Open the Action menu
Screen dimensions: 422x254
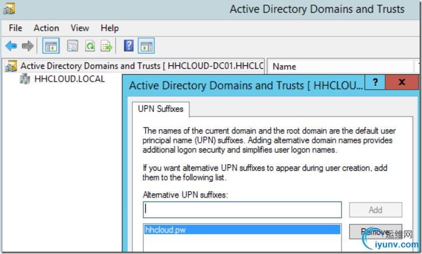[x=46, y=28]
